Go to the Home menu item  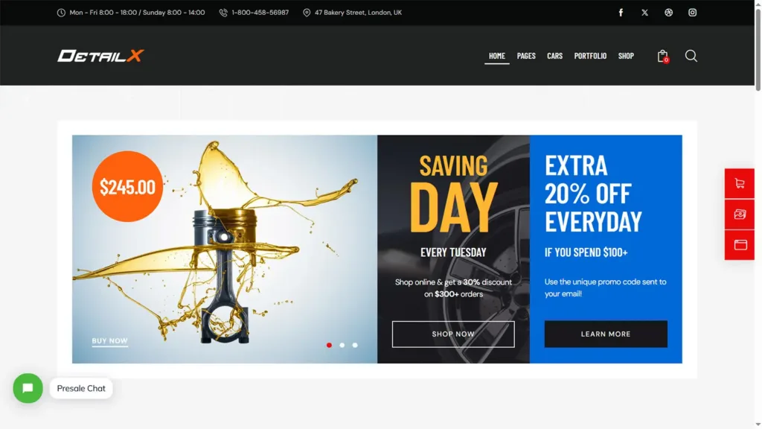[496, 56]
